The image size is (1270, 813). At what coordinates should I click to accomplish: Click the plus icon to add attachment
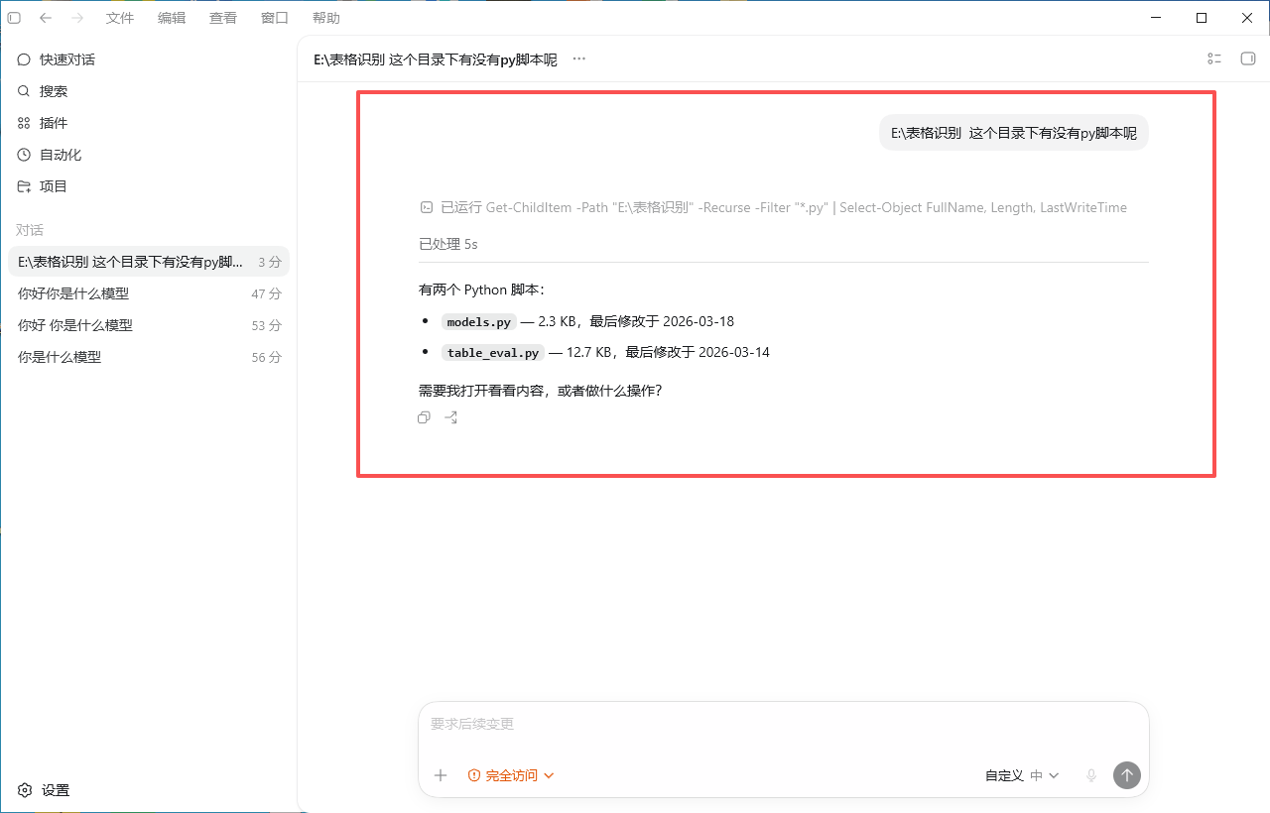pyautogui.click(x=442, y=775)
